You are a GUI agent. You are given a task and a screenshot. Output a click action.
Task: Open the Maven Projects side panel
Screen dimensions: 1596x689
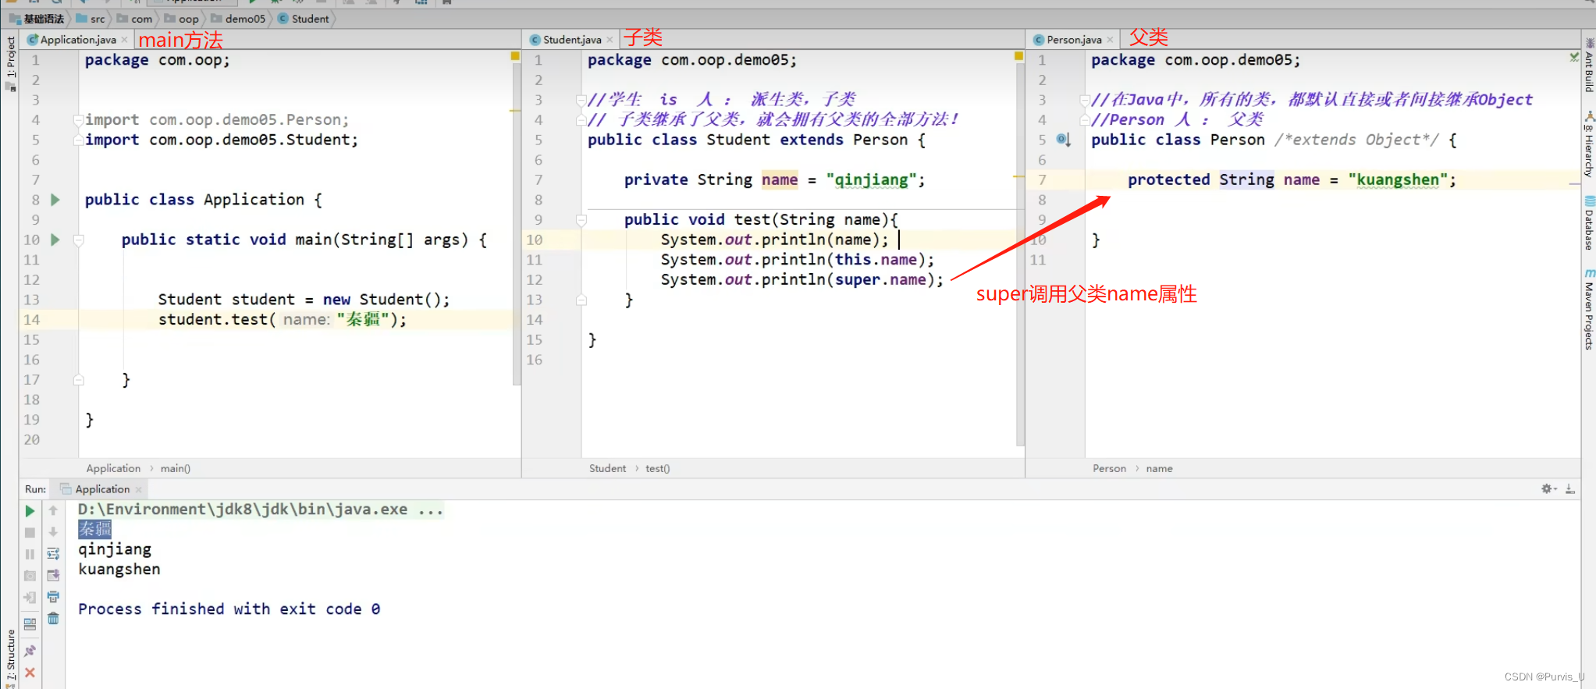[1588, 310]
